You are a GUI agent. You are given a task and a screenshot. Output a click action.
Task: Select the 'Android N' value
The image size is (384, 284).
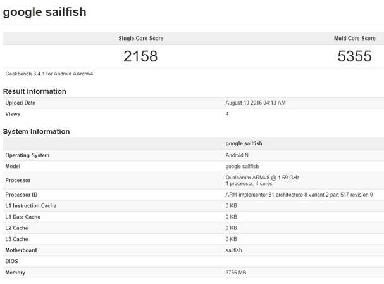pos(237,155)
